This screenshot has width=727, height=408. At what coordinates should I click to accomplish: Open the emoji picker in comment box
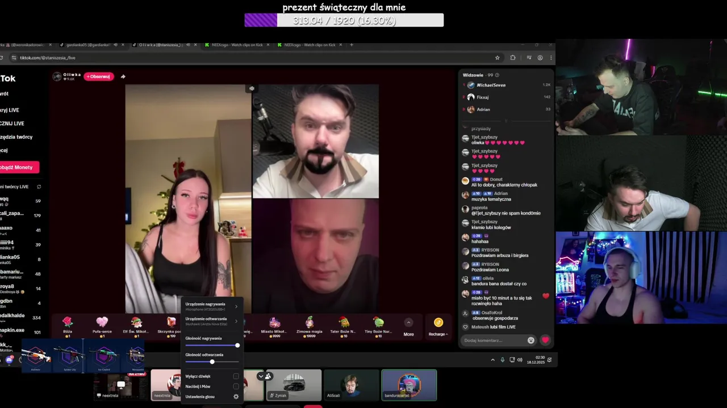click(x=531, y=340)
